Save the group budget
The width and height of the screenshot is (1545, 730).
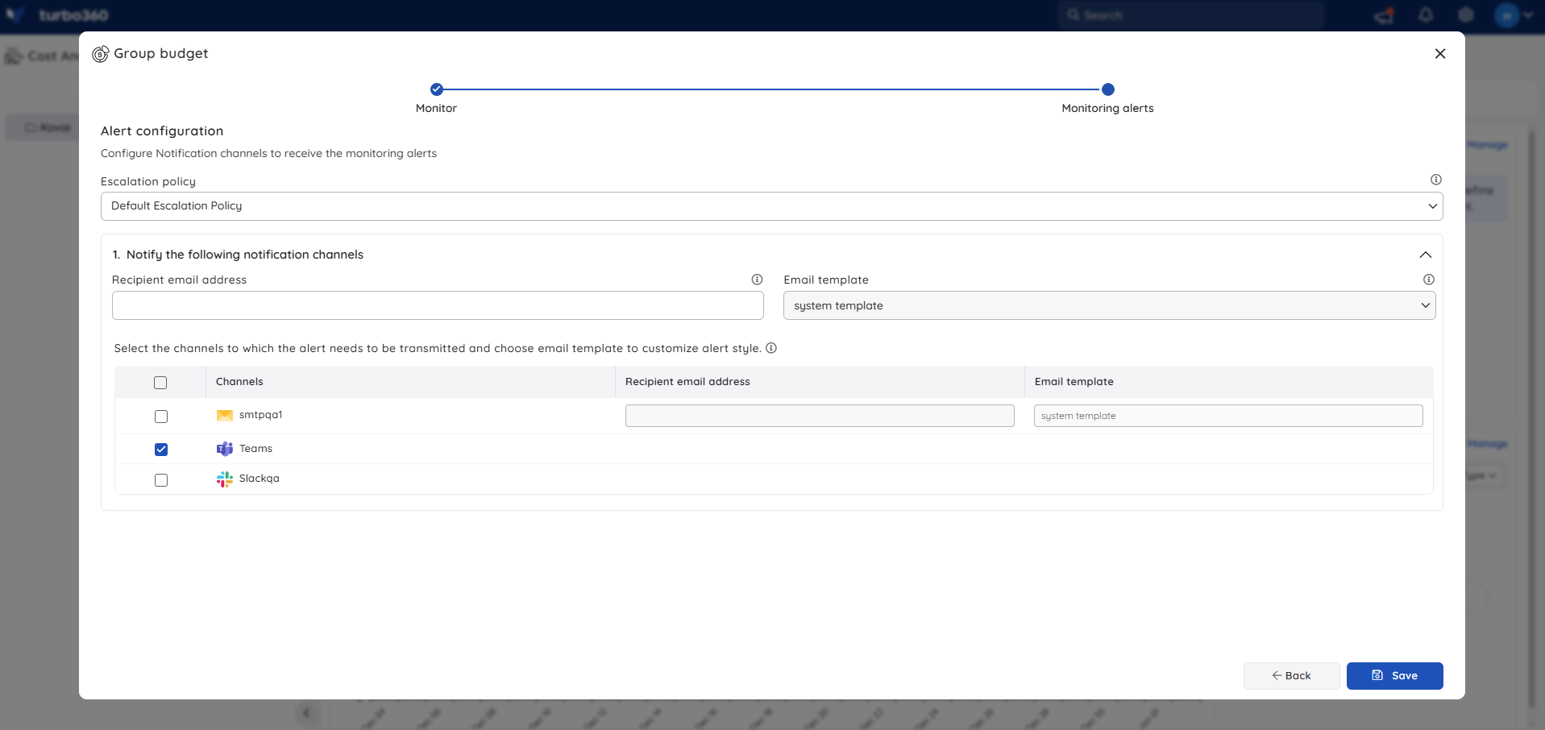point(1394,676)
